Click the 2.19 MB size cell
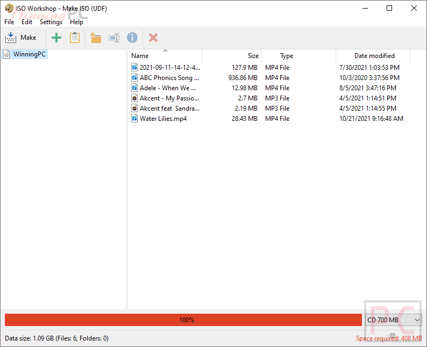 pyautogui.click(x=246, y=108)
